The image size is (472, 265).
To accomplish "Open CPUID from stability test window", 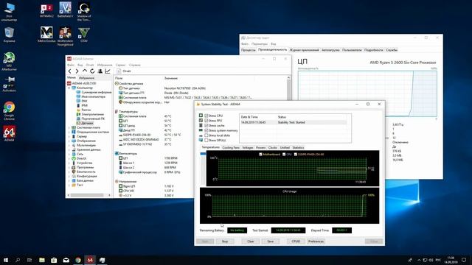I will [x=296, y=241].
